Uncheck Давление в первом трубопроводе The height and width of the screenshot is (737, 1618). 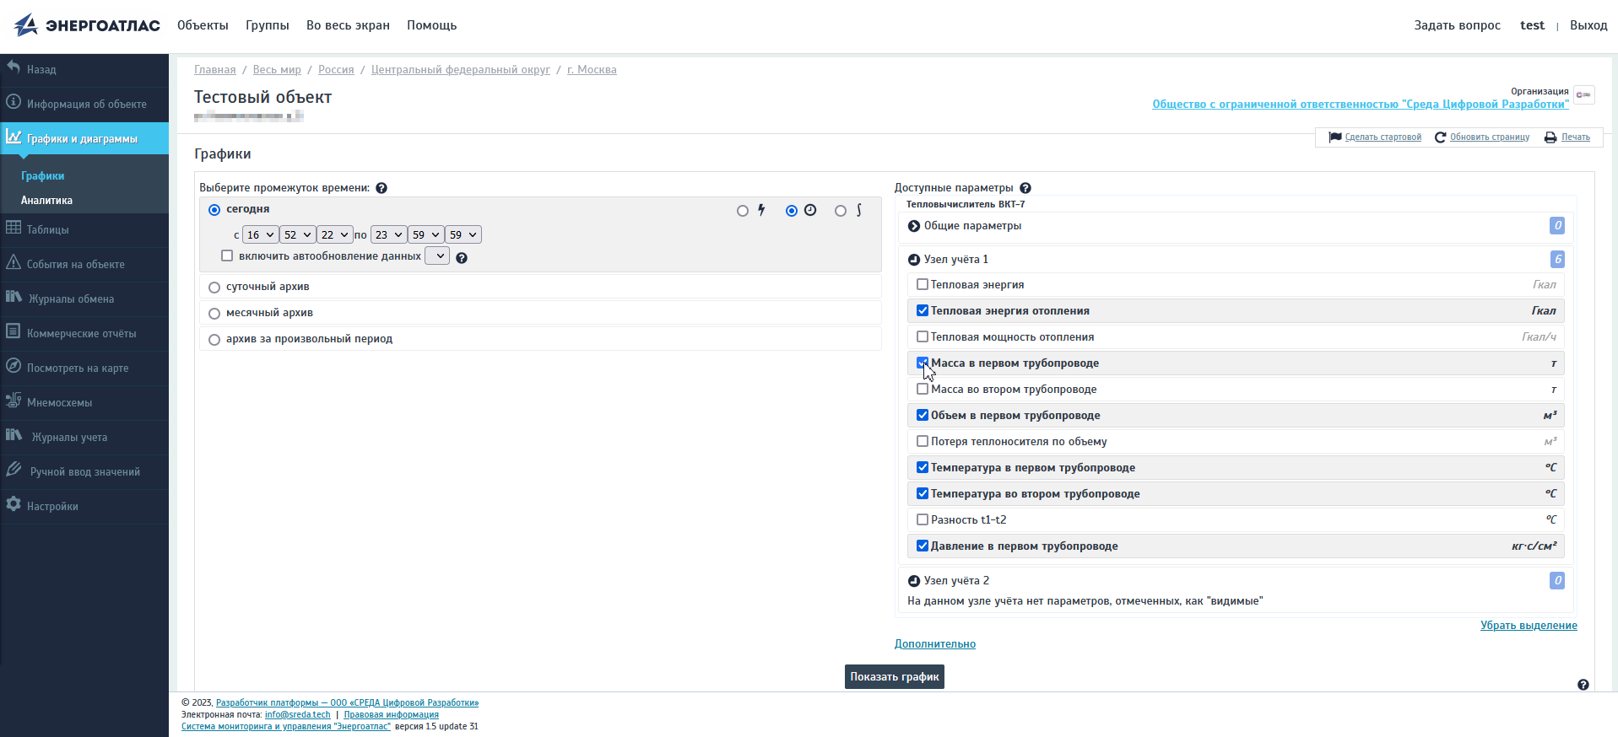923,546
